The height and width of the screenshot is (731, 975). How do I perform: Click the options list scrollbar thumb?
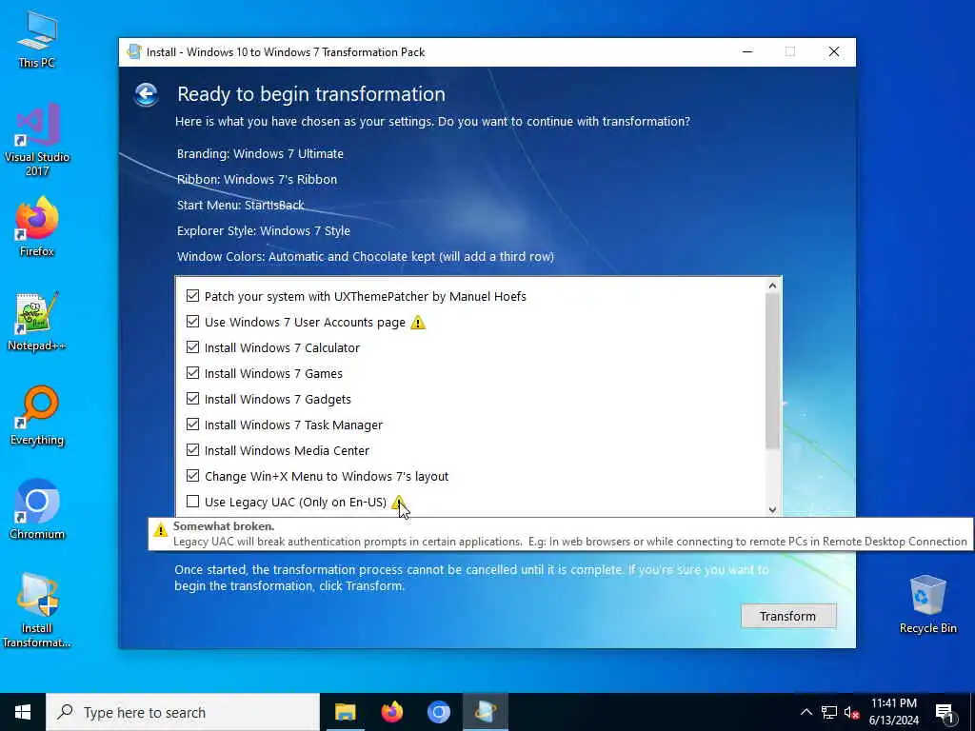(x=772, y=371)
